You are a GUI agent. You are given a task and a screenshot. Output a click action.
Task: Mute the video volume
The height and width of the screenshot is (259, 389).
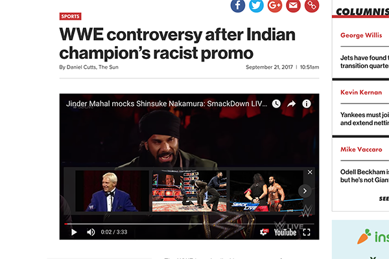(x=91, y=232)
